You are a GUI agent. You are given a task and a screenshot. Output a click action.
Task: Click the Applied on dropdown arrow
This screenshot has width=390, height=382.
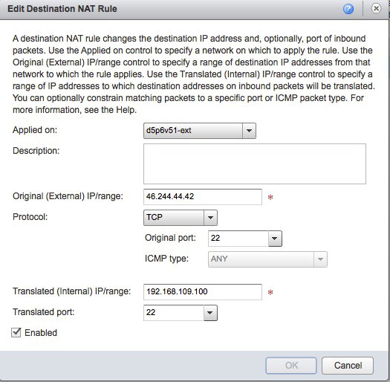click(x=249, y=131)
